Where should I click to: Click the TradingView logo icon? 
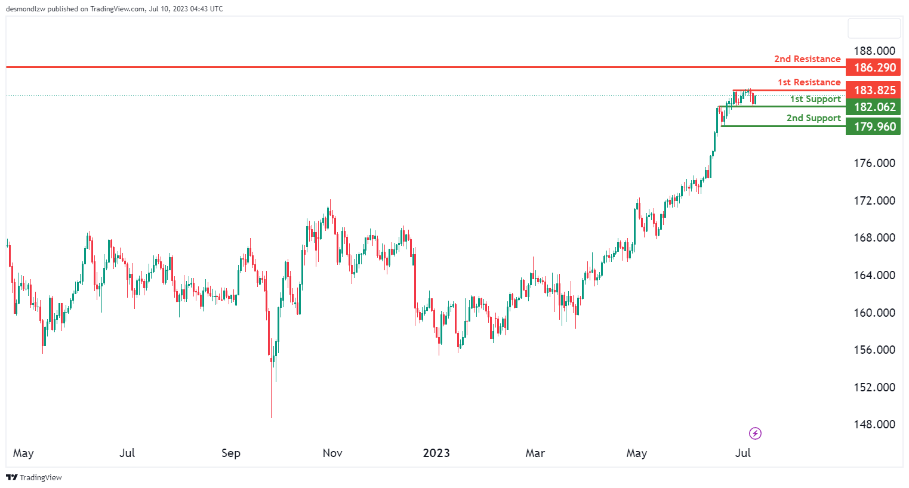[x=11, y=477]
